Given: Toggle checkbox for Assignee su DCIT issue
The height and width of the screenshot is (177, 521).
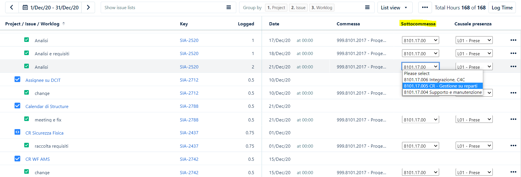Looking at the screenshot, I should [17, 80].
